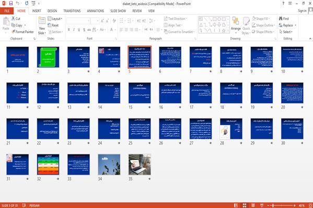Click Sign in link
This screenshot has height=208, width=313.
point(302,11)
